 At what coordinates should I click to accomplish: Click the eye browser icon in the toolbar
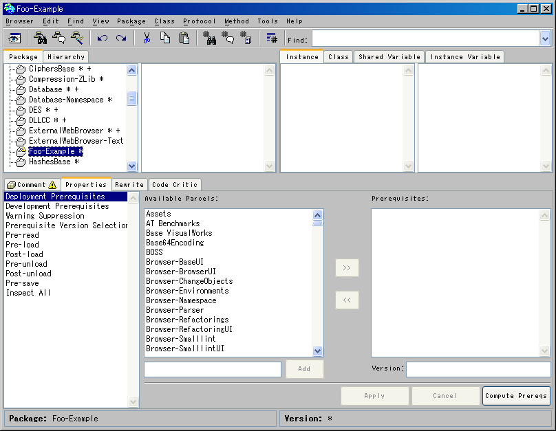click(x=14, y=38)
